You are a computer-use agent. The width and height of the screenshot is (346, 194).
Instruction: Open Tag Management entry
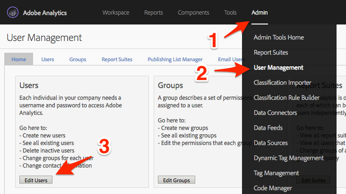pos(276,173)
